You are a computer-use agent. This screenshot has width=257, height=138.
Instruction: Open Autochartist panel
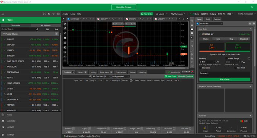174,72
